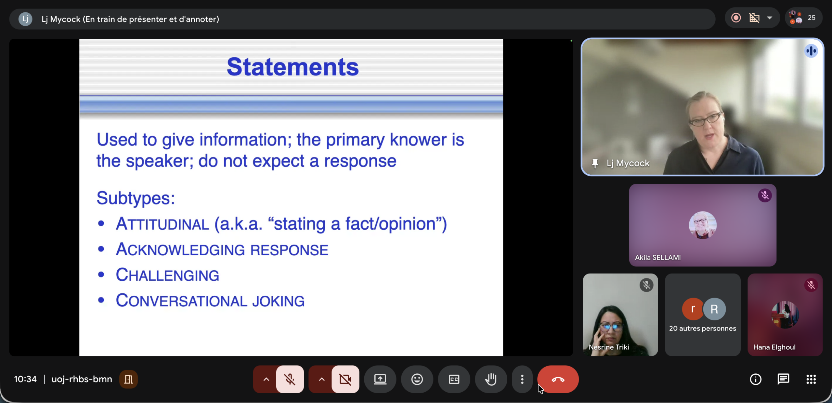Viewport: 832px width, 403px height.
Task: Open more options three-dot menu
Action: click(522, 379)
